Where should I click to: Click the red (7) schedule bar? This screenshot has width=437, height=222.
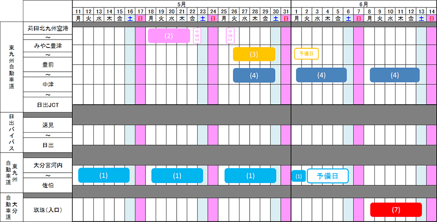point(396,210)
